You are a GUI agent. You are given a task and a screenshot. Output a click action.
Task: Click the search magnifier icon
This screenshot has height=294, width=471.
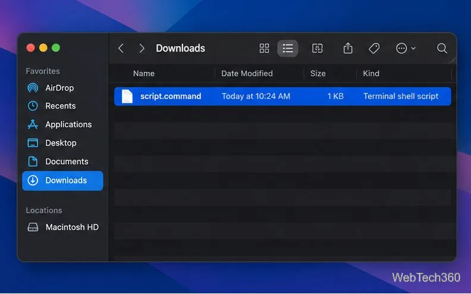tap(442, 48)
